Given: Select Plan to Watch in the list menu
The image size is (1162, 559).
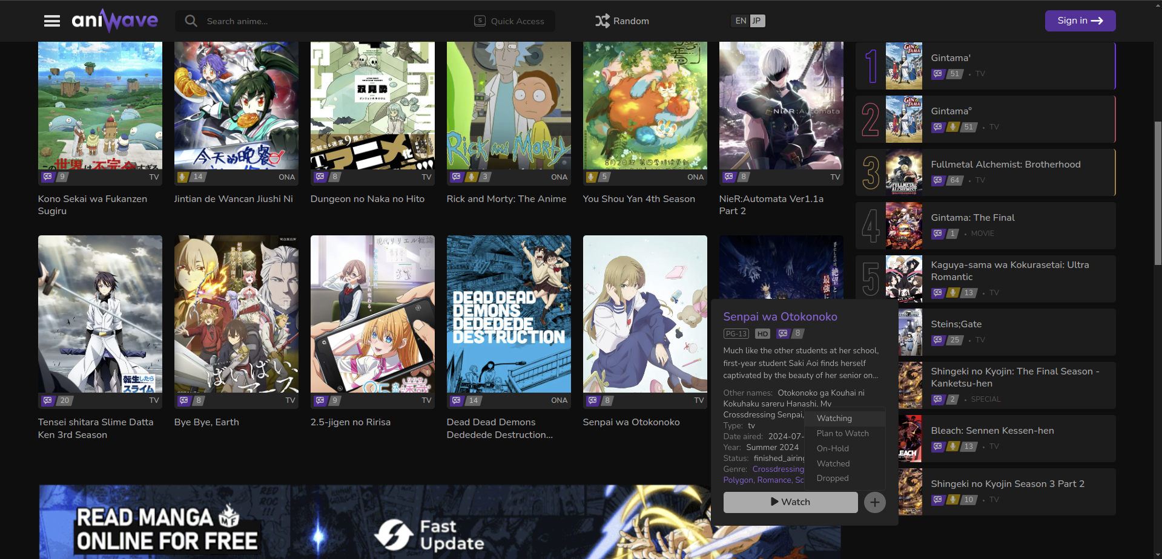Looking at the screenshot, I should (845, 434).
